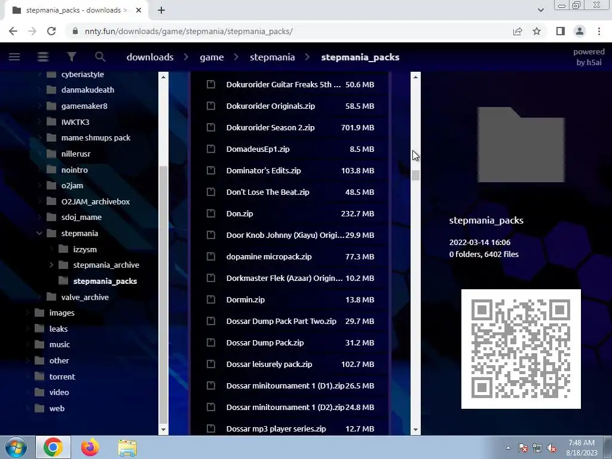Viewport: 612px width, 459px height.
Task: Click file icon of Don.zip
Action: pyautogui.click(x=211, y=213)
